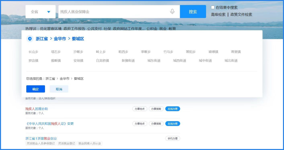Cancel region selection with 取消 button
284x150 pixels.
point(59,89)
